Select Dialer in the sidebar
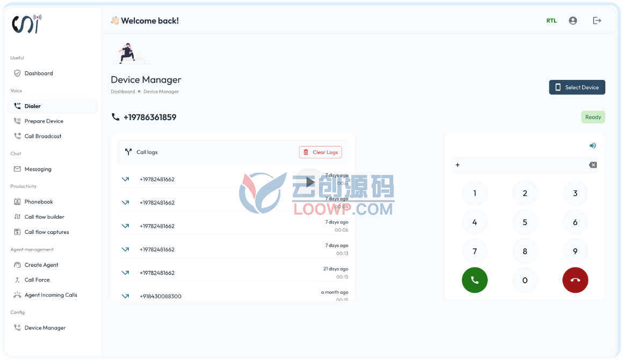The height and width of the screenshot is (360, 622). pyautogui.click(x=52, y=106)
